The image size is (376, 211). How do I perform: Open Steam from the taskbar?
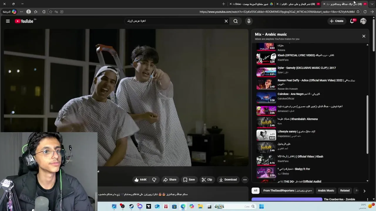click(x=131, y=206)
